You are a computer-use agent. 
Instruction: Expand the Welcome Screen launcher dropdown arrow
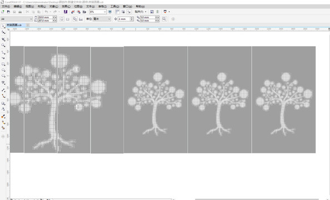pyautogui.click(x=169, y=12)
